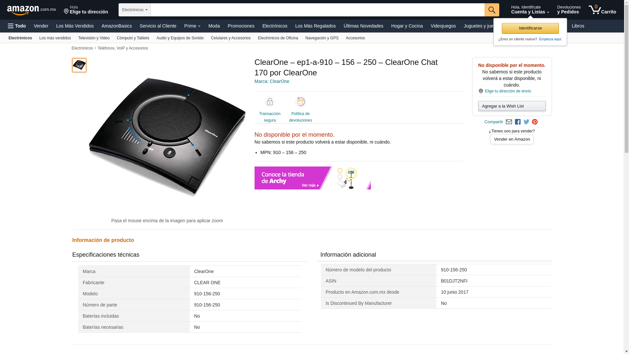The height and width of the screenshot is (354, 629).
Task: Select Celulares y Accesorios category tab
Action: [231, 38]
